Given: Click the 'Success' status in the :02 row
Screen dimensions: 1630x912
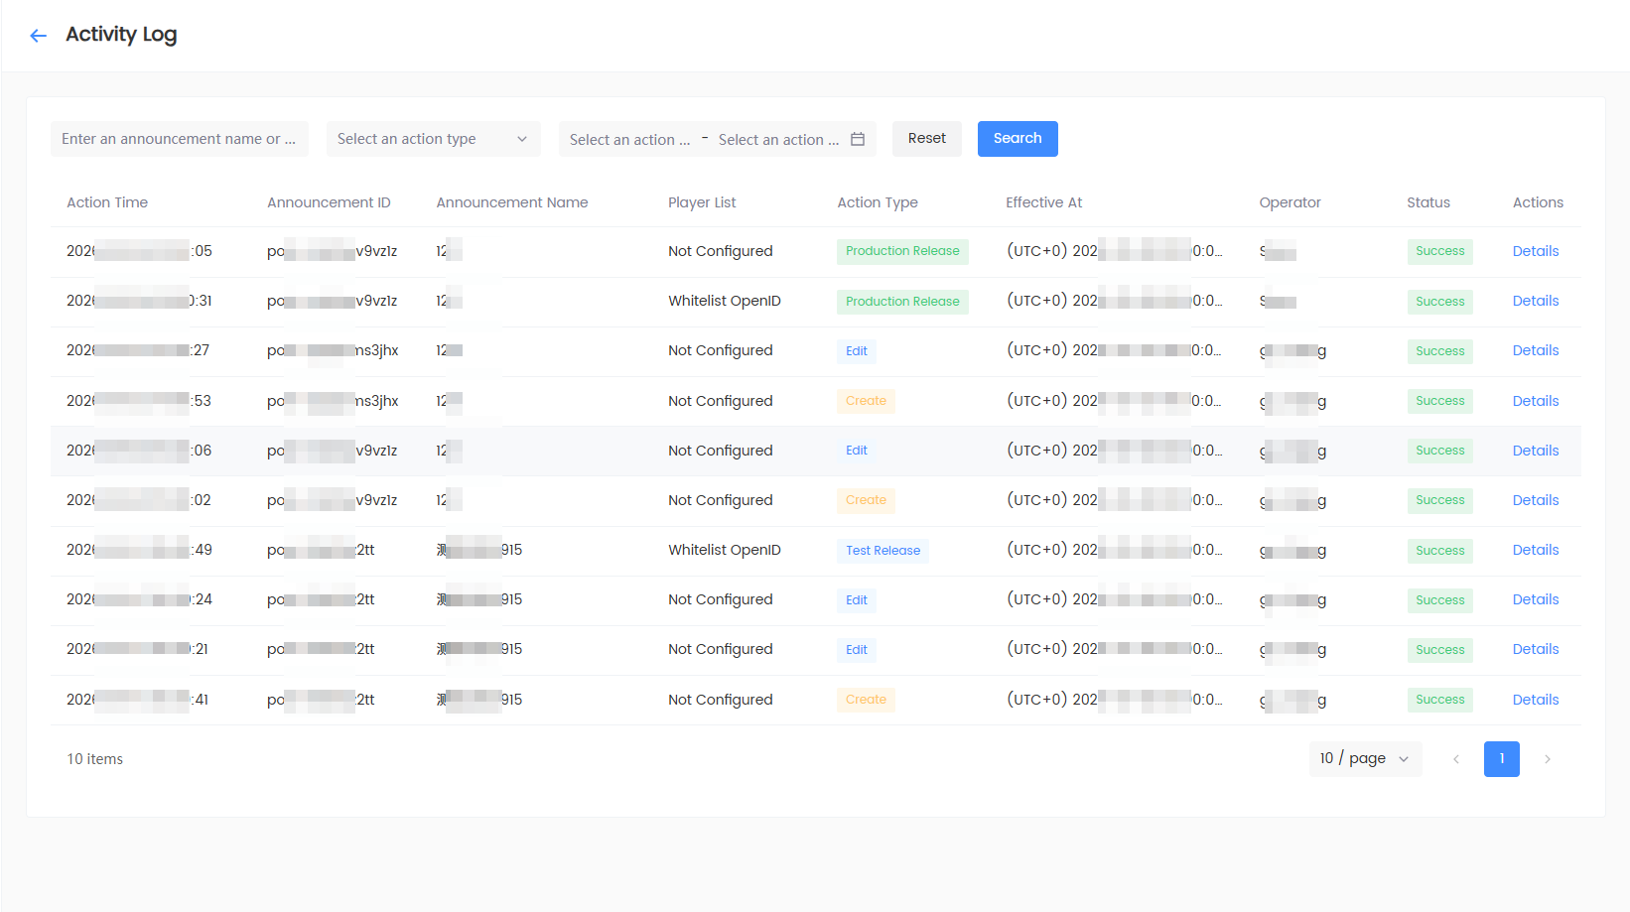Looking at the screenshot, I should (x=1439, y=500).
